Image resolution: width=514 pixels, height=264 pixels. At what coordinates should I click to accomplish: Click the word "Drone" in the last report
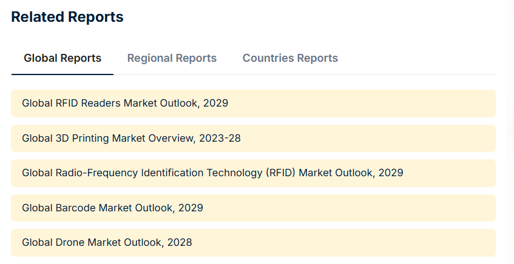tap(70, 243)
